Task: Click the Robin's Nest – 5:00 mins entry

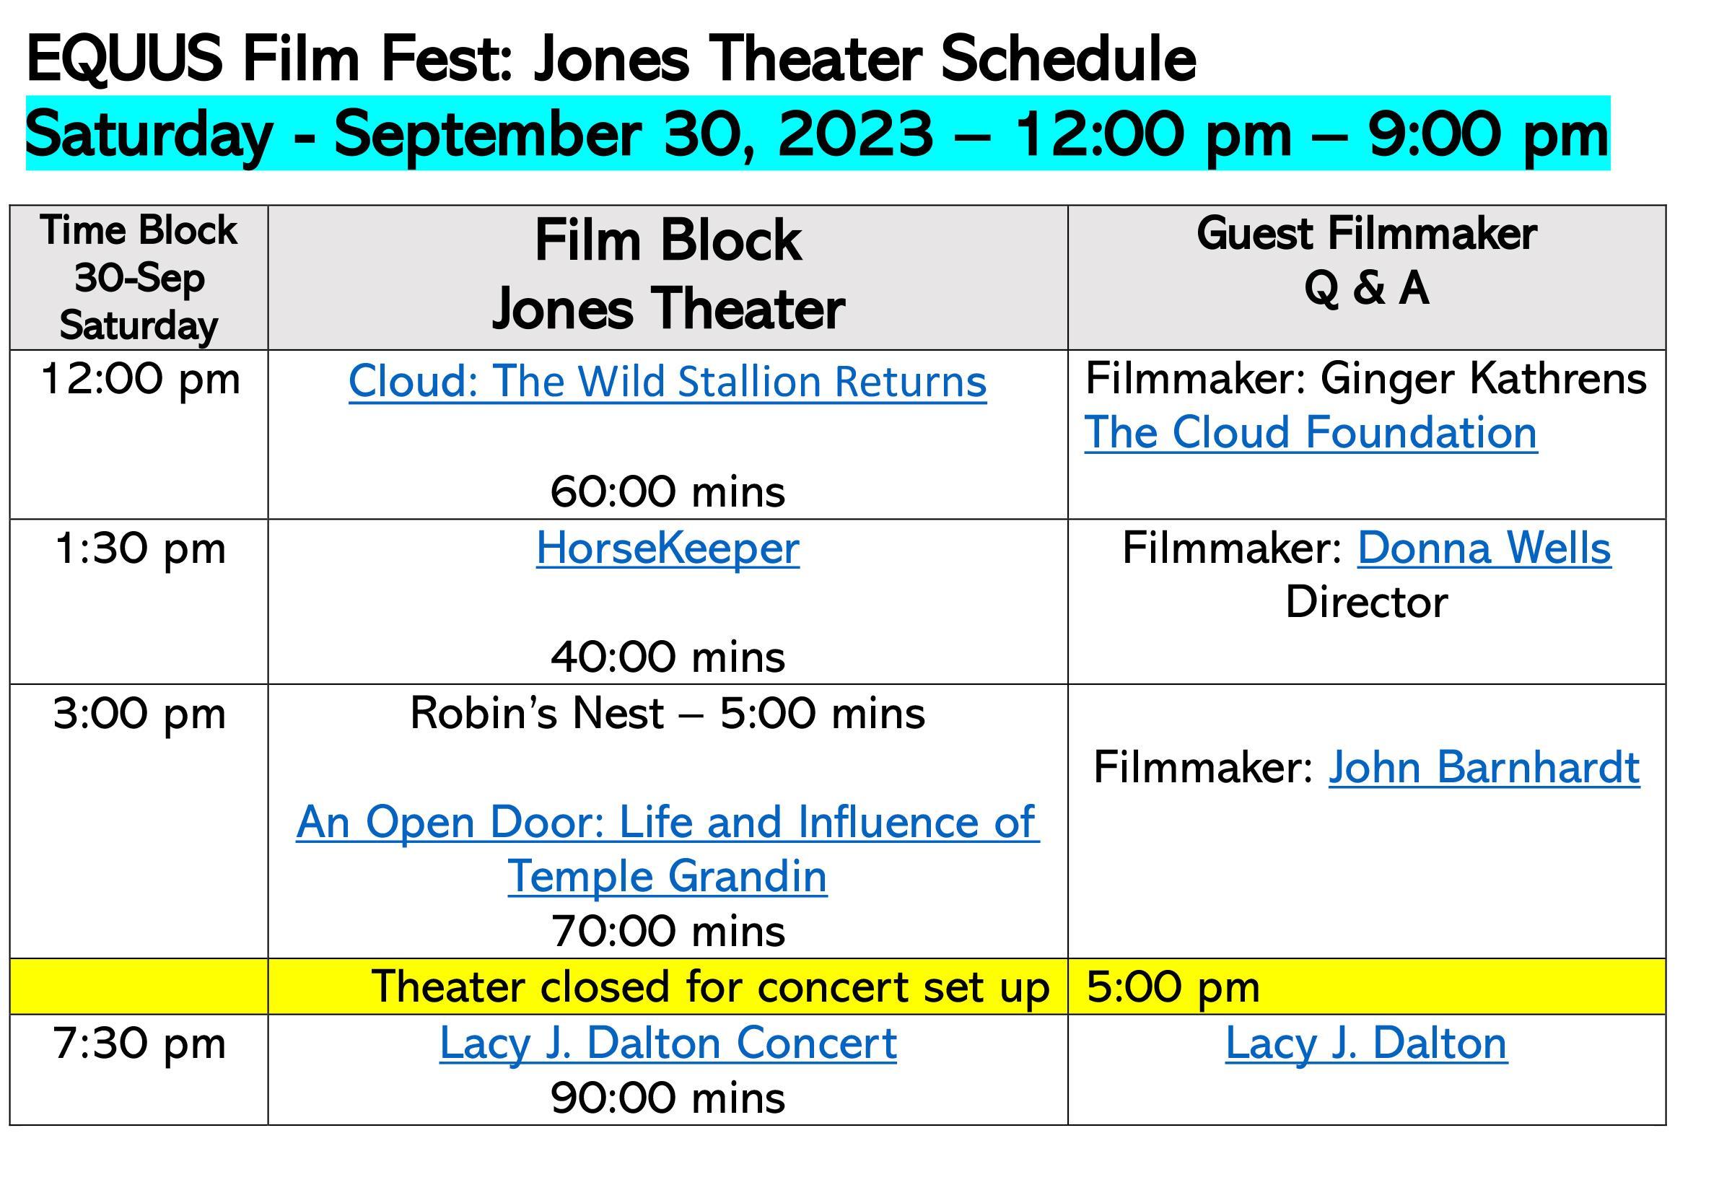Action: tap(667, 714)
